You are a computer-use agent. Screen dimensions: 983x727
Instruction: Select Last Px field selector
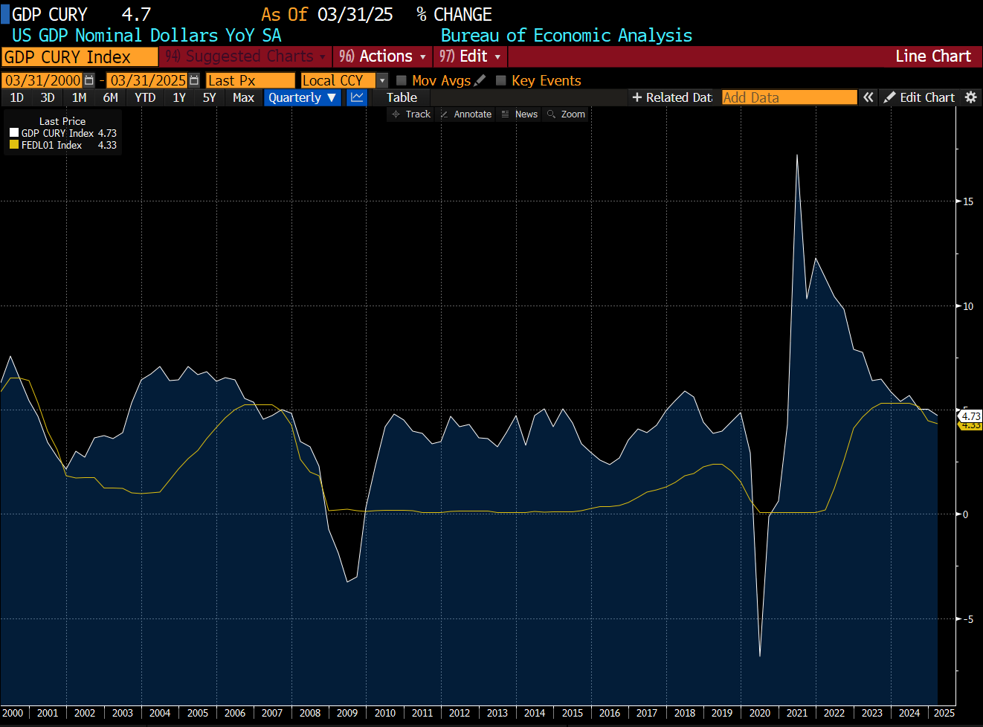pyautogui.click(x=251, y=80)
